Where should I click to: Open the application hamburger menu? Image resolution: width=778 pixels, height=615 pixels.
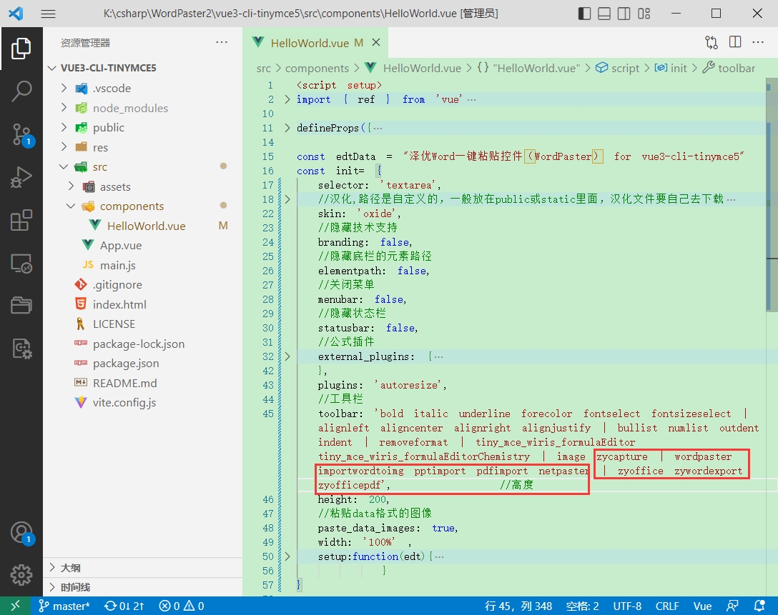[x=48, y=14]
